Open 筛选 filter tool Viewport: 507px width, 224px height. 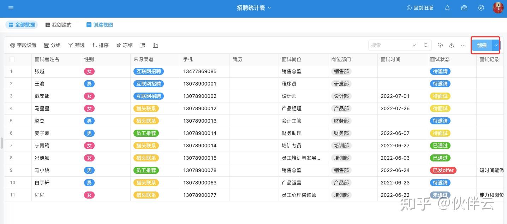76,45
